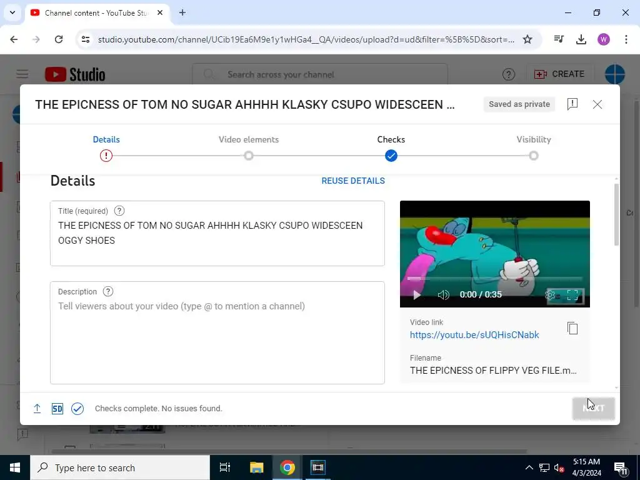The image size is (640, 480).
Task: Go back in the browser
Action: pos(14,39)
